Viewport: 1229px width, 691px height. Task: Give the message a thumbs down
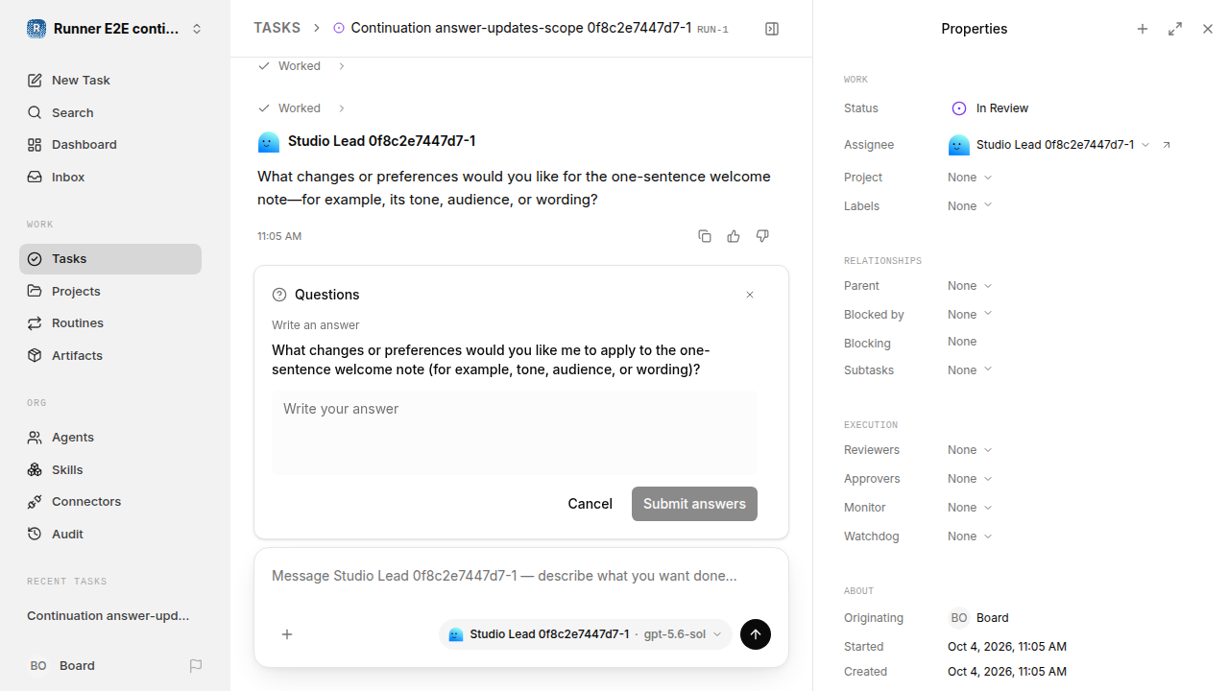(762, 236)
